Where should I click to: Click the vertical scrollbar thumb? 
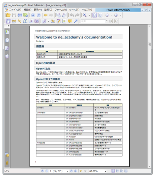click(x=149, y=44)
